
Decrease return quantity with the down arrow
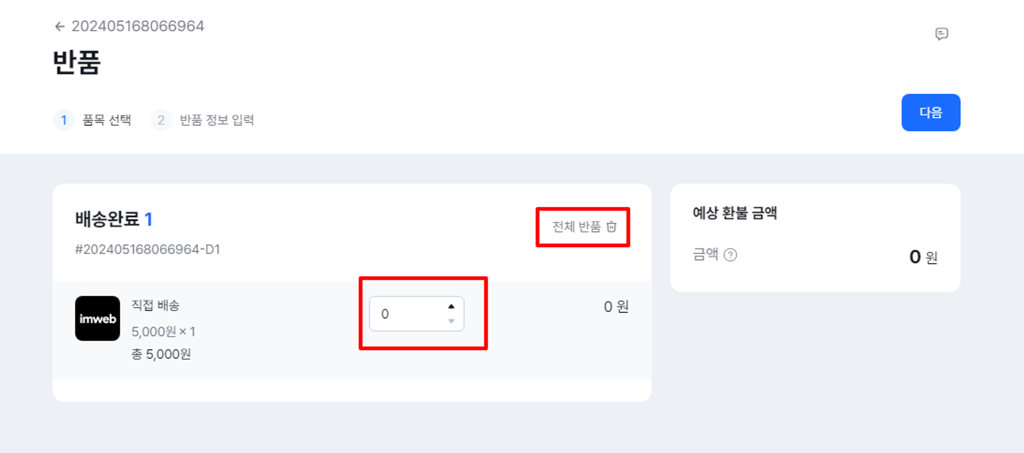tap(451, 321)
